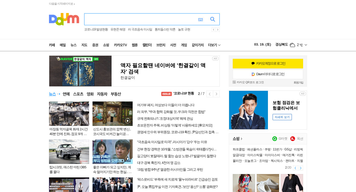The width and height of the screenshot is (356, 192).
Task: Click the 회원가입 link
Action: coord(298,82)
